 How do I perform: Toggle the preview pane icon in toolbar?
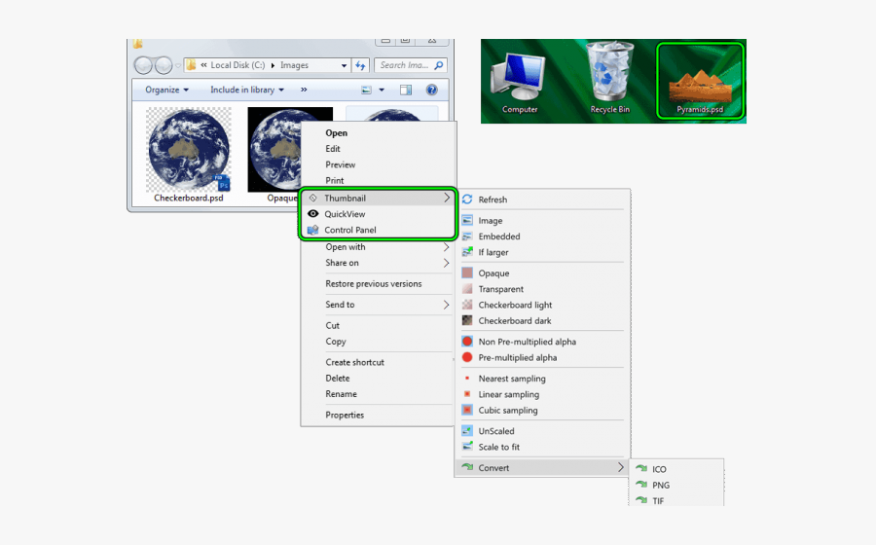(406, 90)
